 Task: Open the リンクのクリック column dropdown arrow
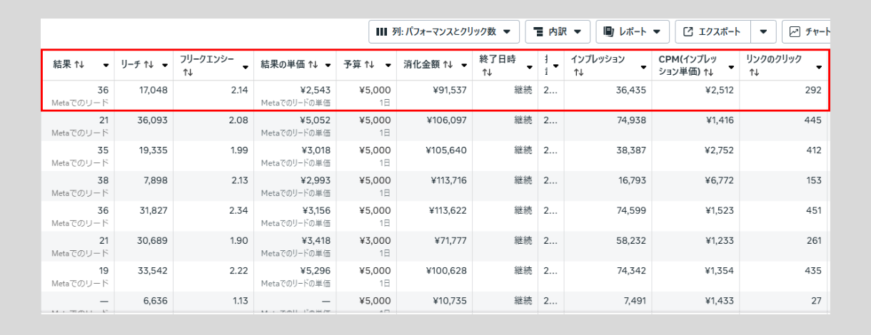click(x=819, y=67)
